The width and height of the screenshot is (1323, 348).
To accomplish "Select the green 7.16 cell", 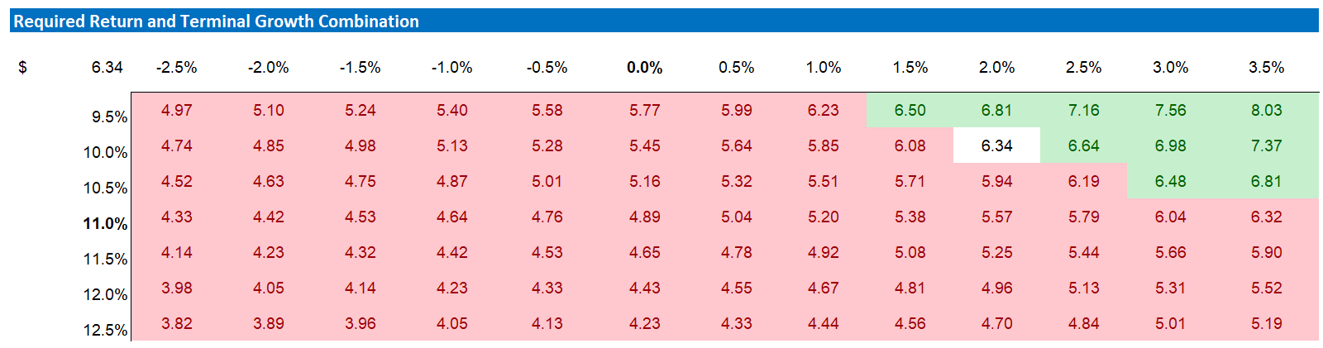I will (1083, 110).
